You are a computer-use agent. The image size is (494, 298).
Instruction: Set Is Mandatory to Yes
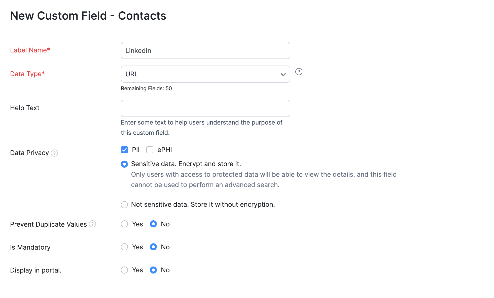tap(124, 247)
